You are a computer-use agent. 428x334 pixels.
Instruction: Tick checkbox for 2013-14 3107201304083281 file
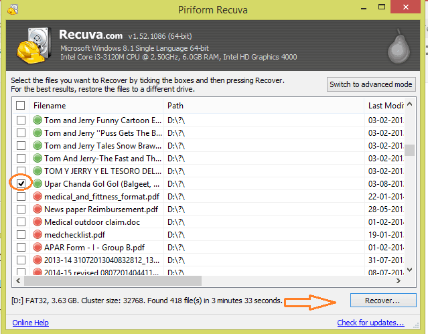pyautogui.click(x=21, y=260)
